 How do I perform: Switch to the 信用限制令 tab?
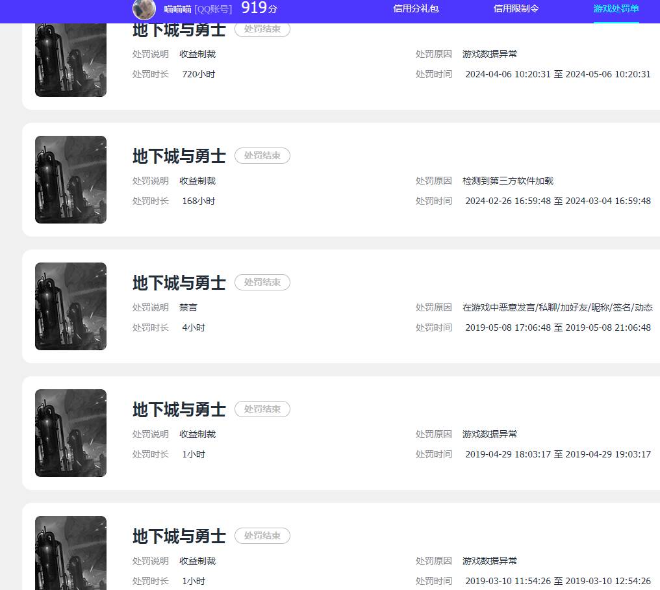pyautogui.click(x=516, y=9)
